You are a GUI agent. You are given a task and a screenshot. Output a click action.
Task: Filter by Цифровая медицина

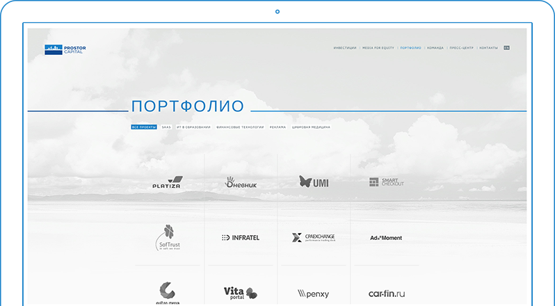click(311, 127)
